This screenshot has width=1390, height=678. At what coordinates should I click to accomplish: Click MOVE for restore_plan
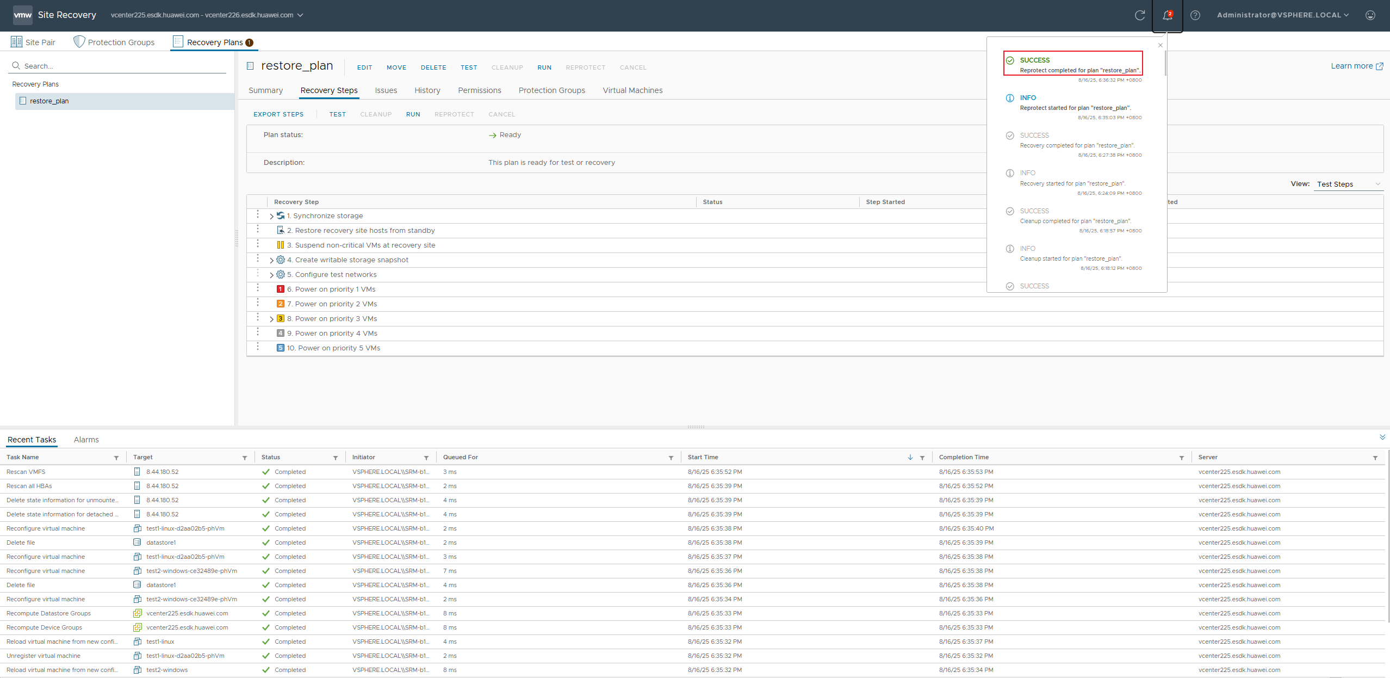coord(396,67)
